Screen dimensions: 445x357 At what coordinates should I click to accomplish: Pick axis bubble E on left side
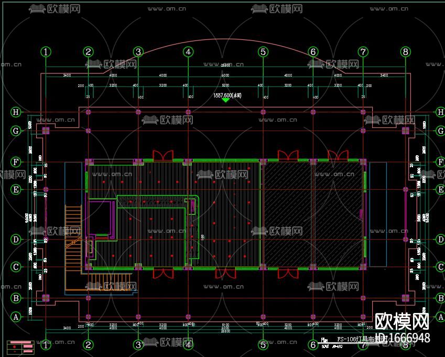pos(16,189)
